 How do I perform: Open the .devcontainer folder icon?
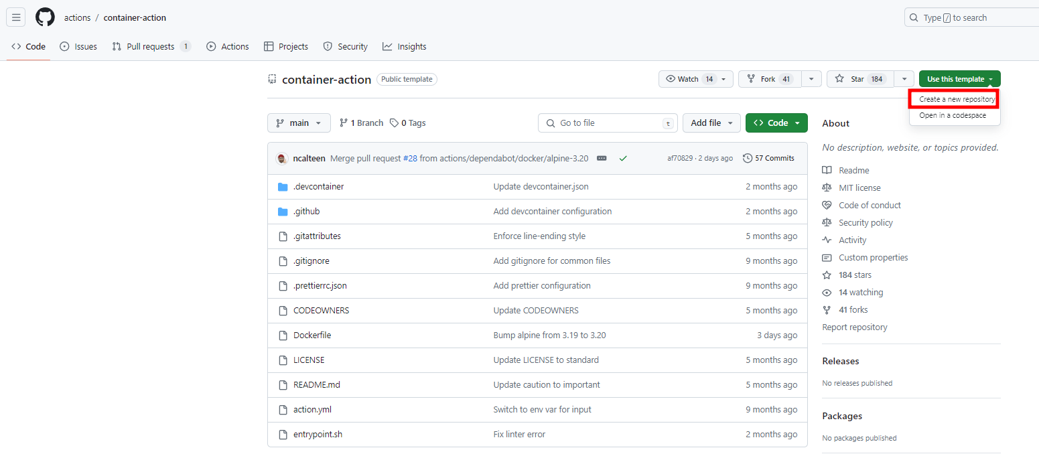click(x=283, y=187)
